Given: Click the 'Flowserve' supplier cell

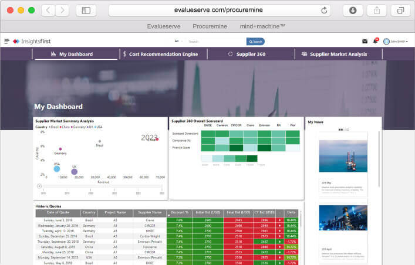Looking at the screenshot, I should 150,247.
